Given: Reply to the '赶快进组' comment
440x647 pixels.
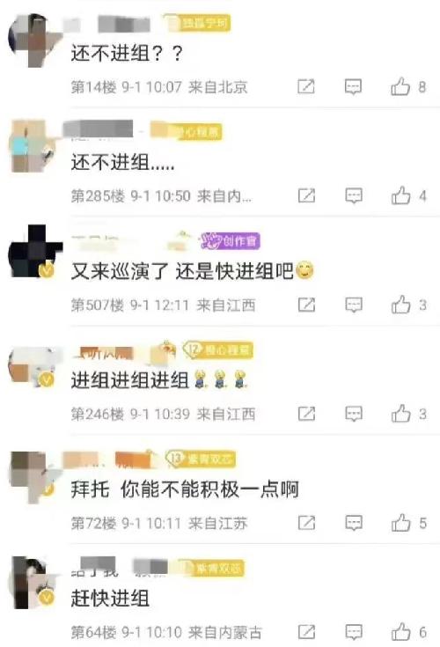Looking at the screenshot, I should click(354, 632).
